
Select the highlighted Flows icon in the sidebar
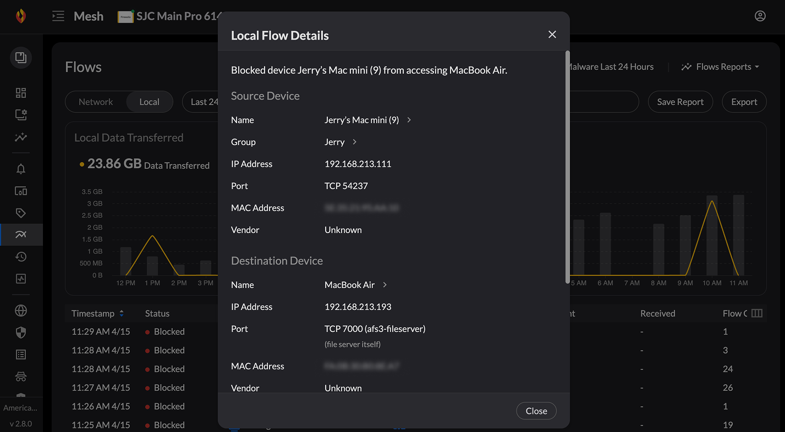pyautogui.click(x=21, y=235)
